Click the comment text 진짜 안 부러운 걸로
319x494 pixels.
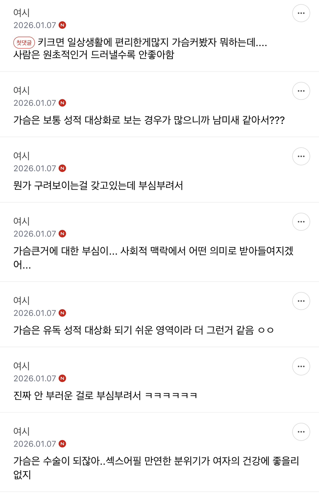105,396
